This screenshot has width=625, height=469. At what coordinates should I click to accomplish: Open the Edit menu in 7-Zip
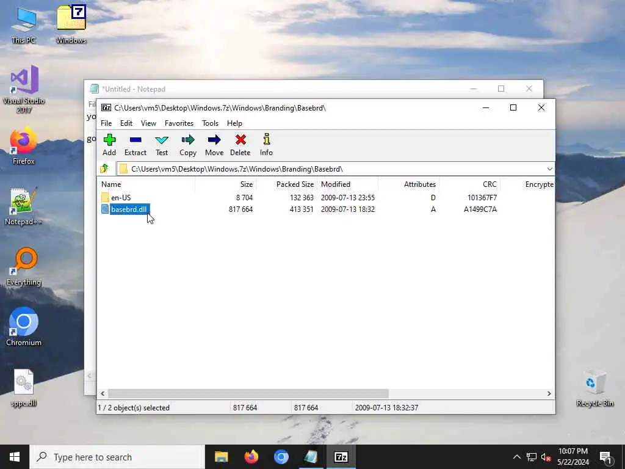click(x=126, y=123)
